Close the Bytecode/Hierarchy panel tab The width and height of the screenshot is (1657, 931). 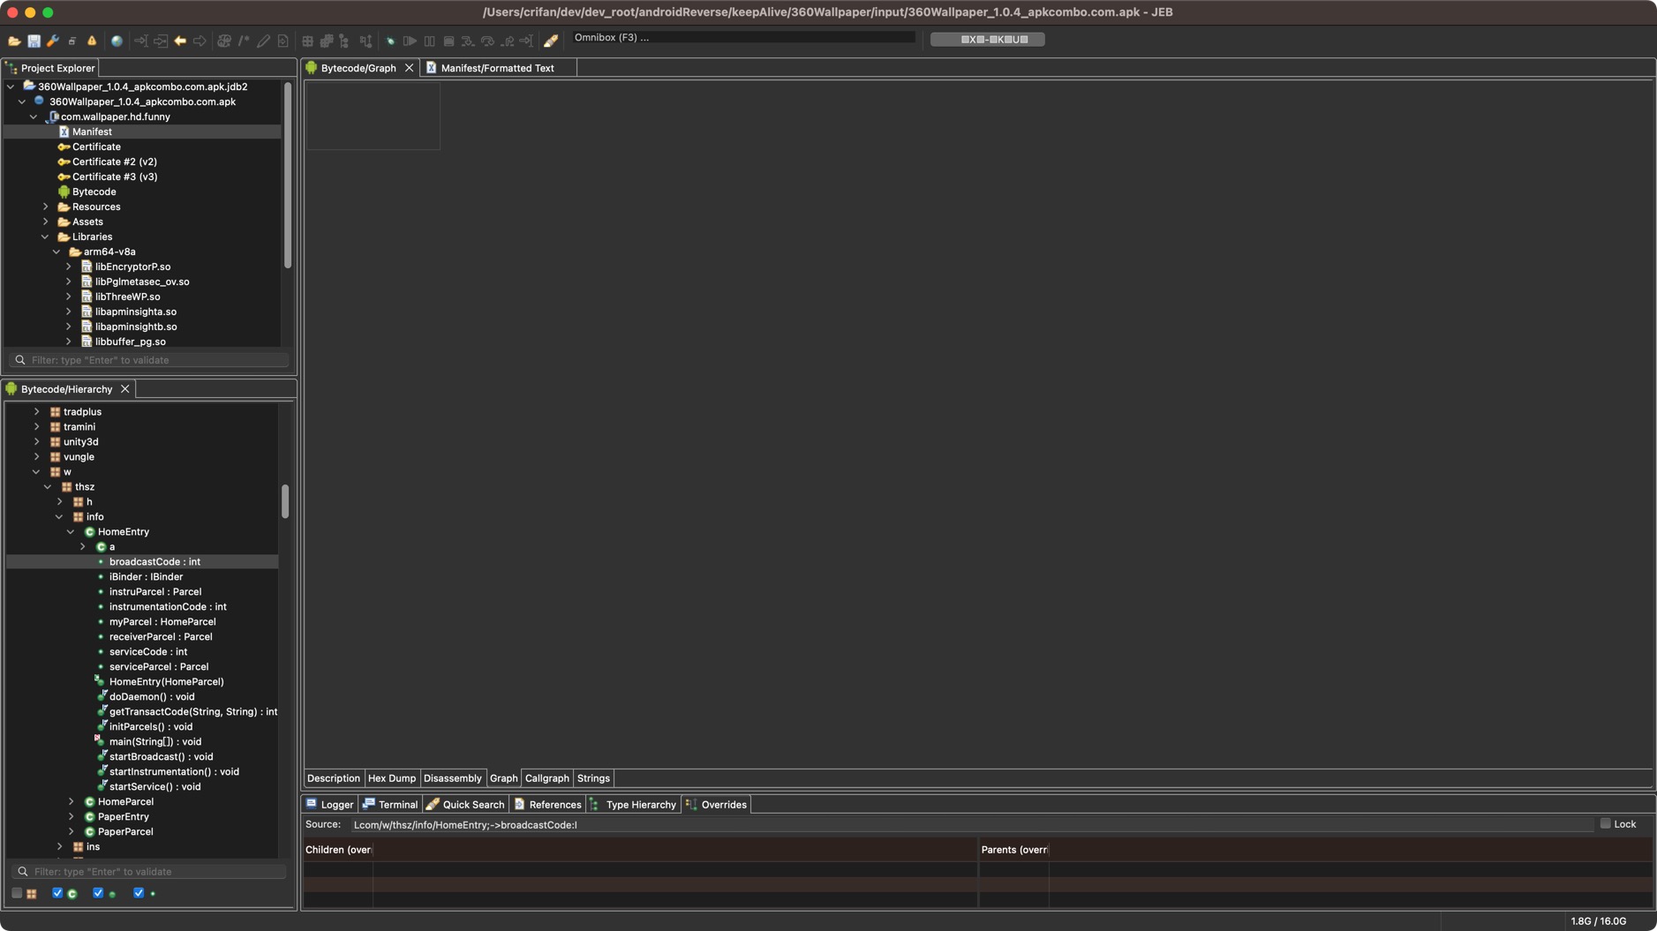point(125,389)
